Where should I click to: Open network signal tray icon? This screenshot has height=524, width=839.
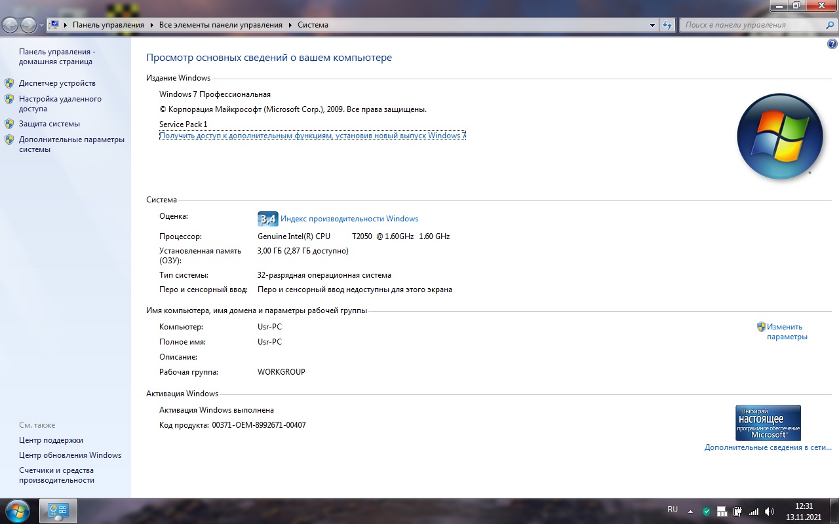(x=754, y=512)
